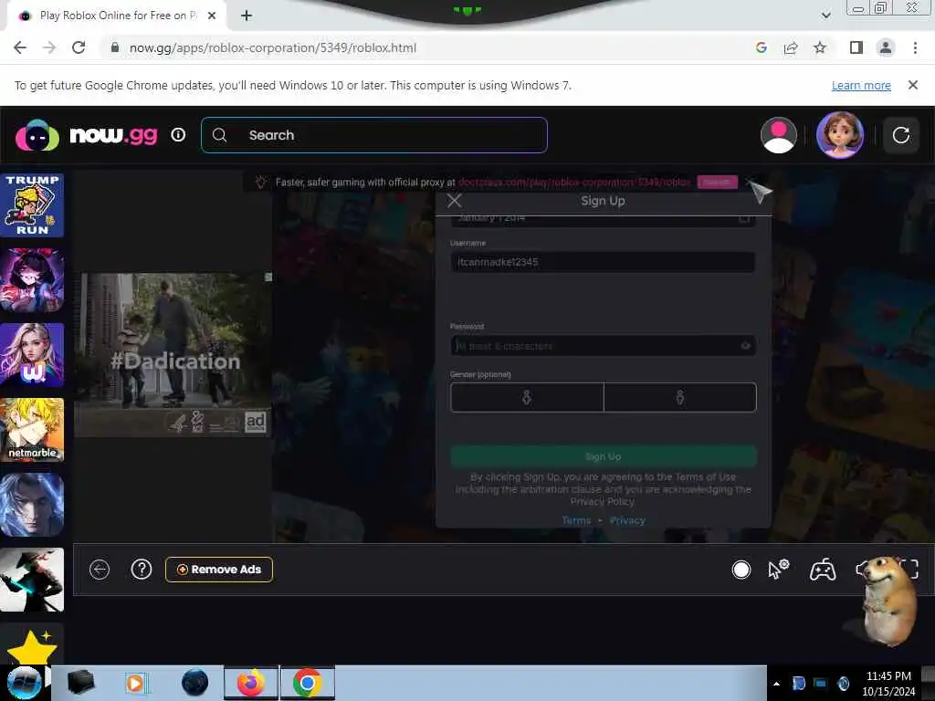Viewport: 935px width, 701px height.
Task: Open the Netmarble game thumbnail
Action: (32, 430)
